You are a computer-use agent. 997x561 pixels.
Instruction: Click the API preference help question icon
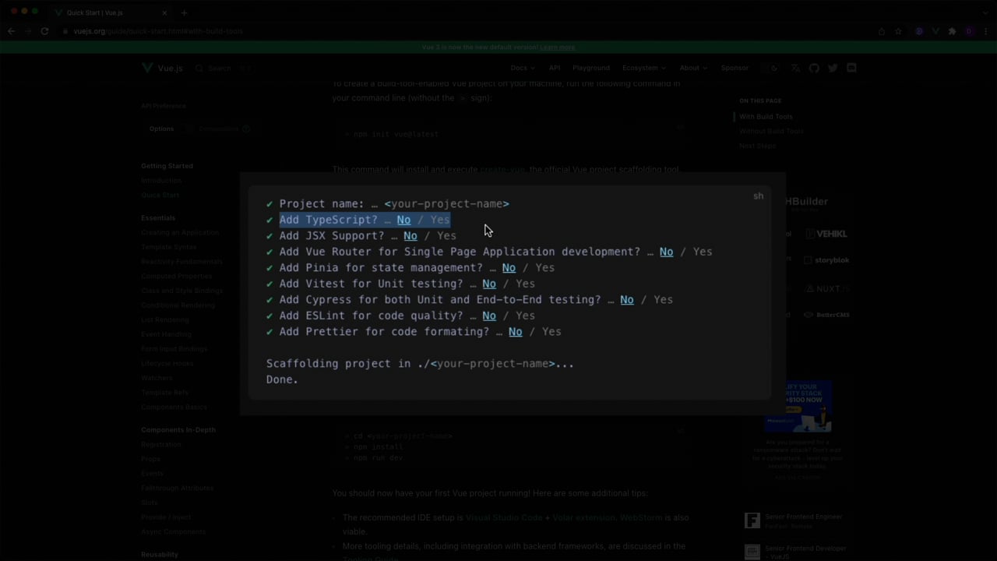tap(246, 129)
